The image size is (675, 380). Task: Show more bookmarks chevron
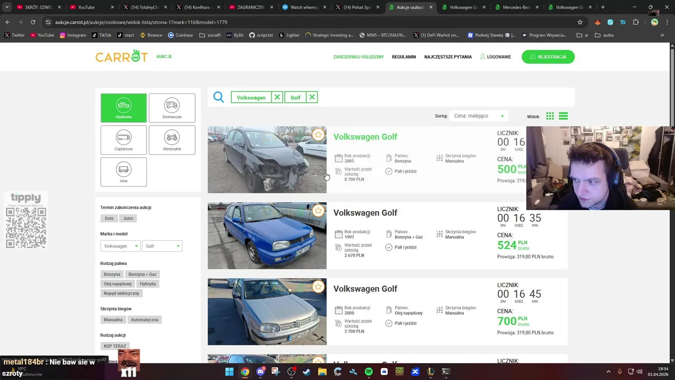pos(662,35)
